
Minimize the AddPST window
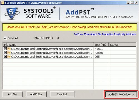(x=128, y=3)
